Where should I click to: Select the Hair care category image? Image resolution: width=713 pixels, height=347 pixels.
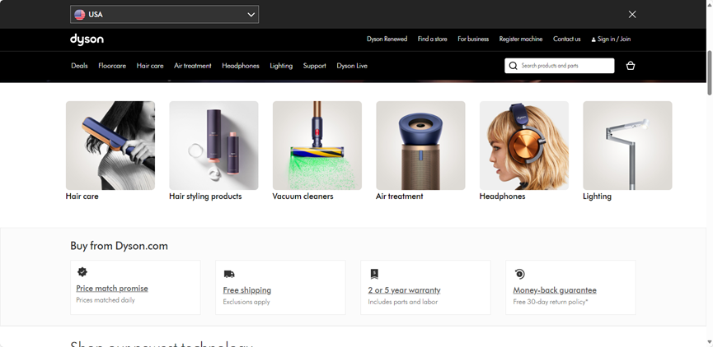110,146
